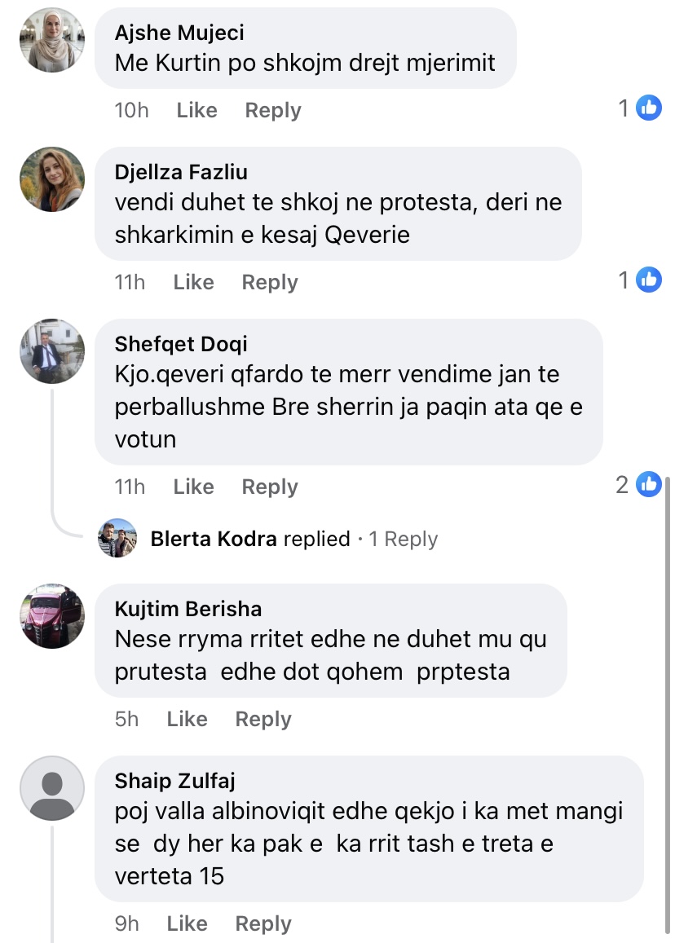
Task: Open Blerta Kodra's small reply avatar
Action: pos(117,538)
